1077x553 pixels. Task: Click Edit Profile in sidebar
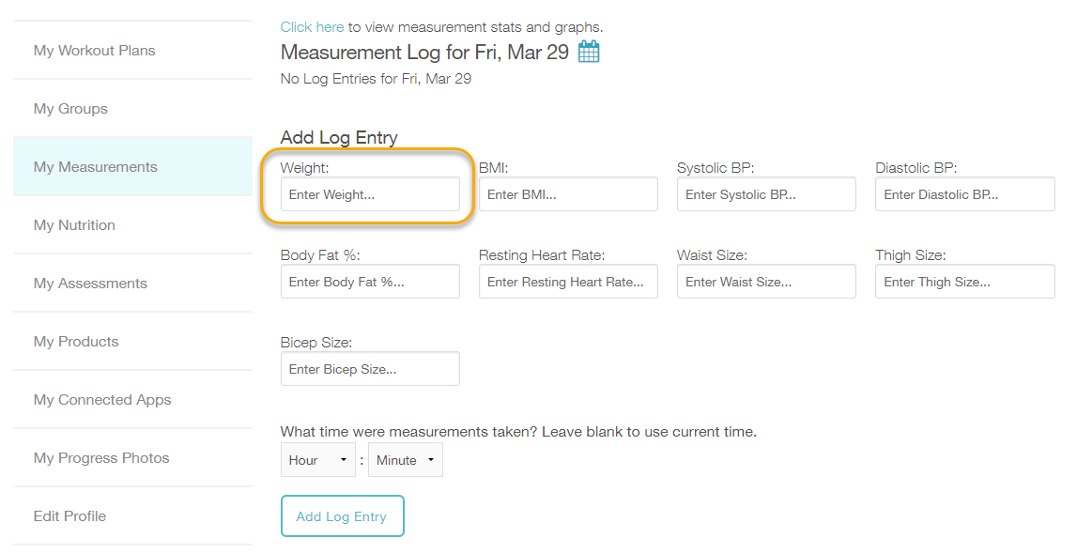70,516
